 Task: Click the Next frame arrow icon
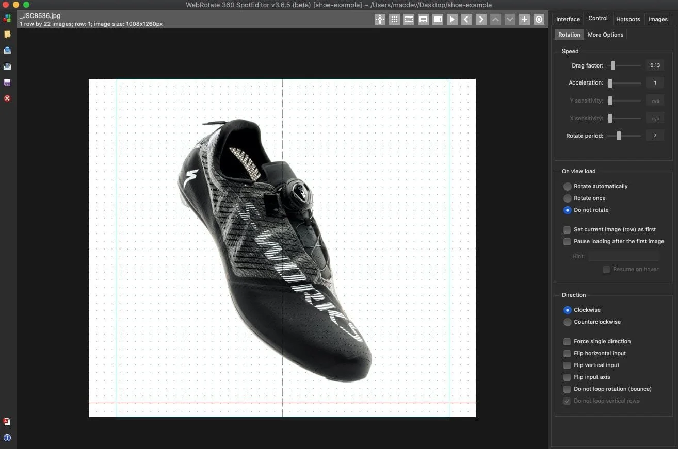(x=481, y=19)
